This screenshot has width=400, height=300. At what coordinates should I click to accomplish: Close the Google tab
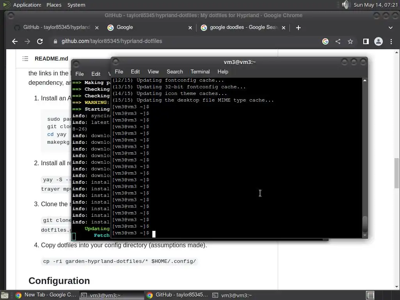pos(190,28)
